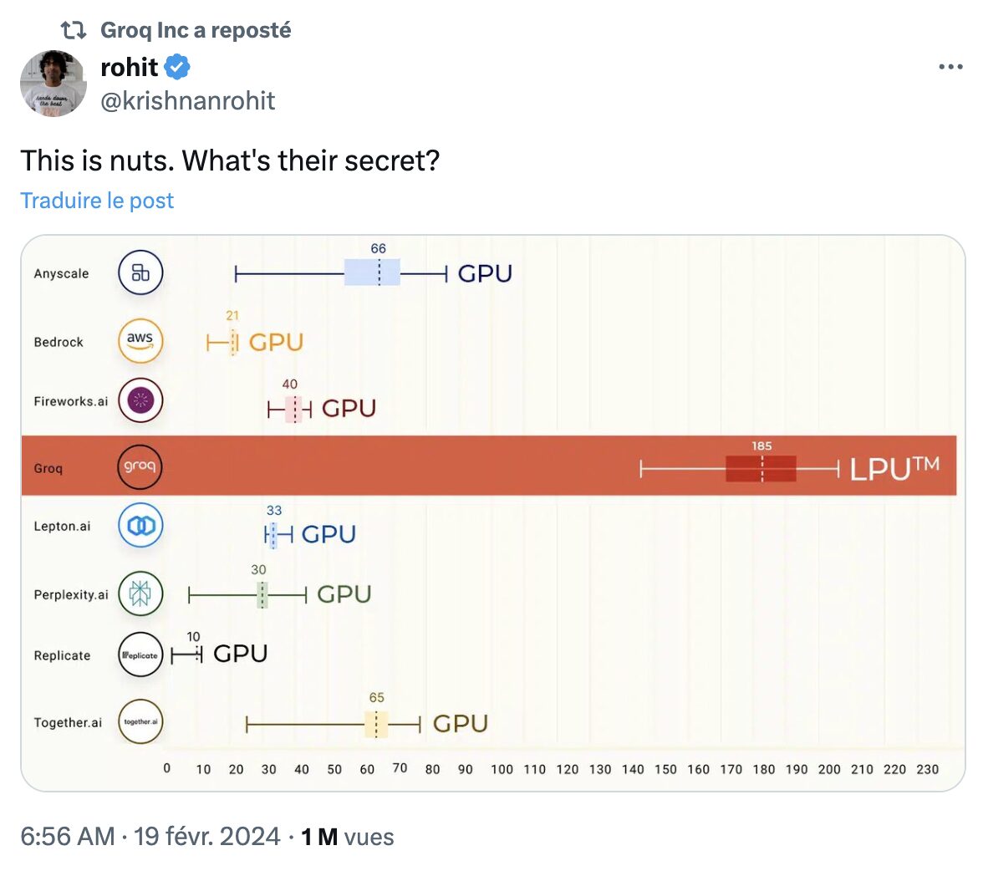This screenshot has height=871, width=983.
Task: Click the Replicate logo circle
Action: pyautogui.click(x=140, y=655)
